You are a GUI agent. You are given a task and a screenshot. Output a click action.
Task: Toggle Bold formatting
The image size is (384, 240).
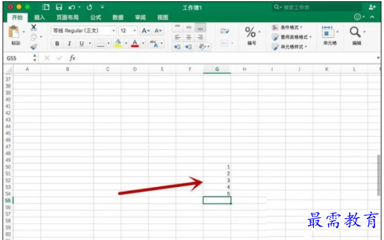(x=57, y=44)
